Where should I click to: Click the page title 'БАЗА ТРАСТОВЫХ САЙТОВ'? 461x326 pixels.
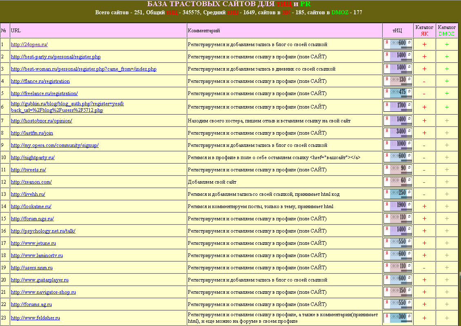229,4
